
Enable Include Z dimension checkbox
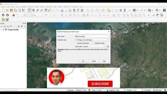(76, 43)
